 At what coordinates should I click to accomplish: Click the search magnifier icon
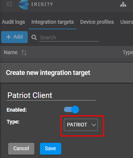click(34, 37)
